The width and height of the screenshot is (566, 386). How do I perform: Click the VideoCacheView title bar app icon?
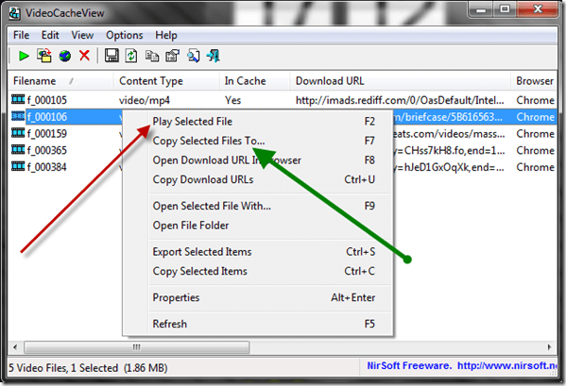15,13
